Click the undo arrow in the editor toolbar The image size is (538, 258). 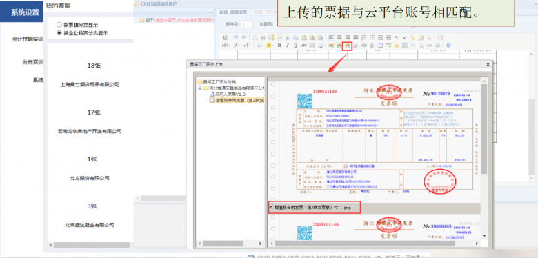(236, 37)
